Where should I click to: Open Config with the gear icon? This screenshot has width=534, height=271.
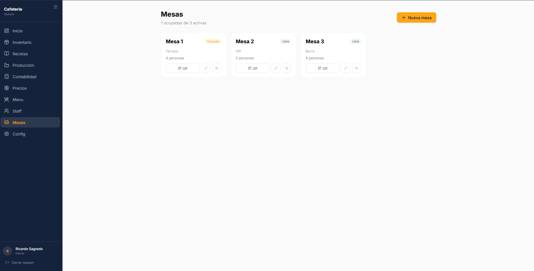tap(7, 134)
